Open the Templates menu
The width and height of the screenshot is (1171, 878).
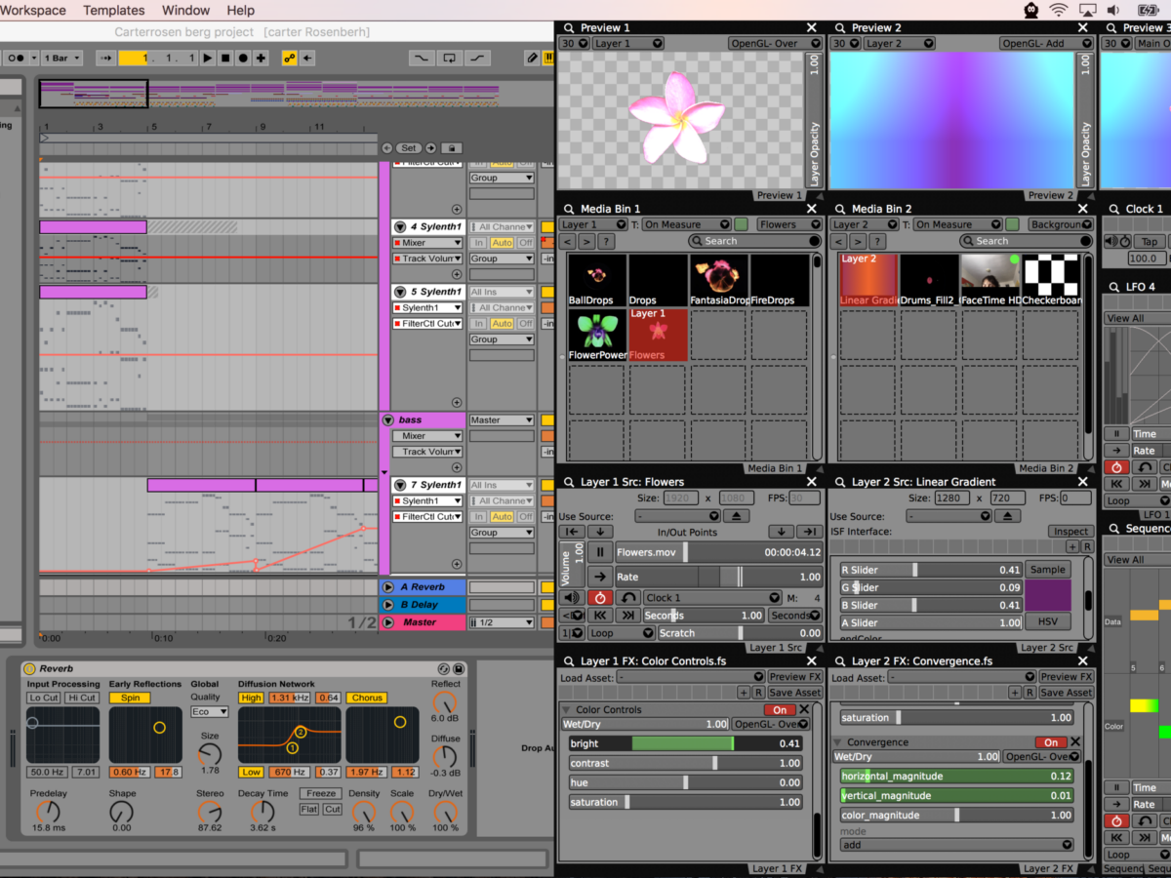pyautogui.click(x=113, y=11)
